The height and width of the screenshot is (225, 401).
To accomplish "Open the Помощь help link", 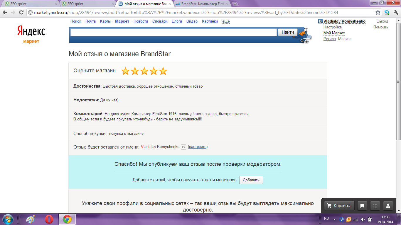I will [381, 27].
